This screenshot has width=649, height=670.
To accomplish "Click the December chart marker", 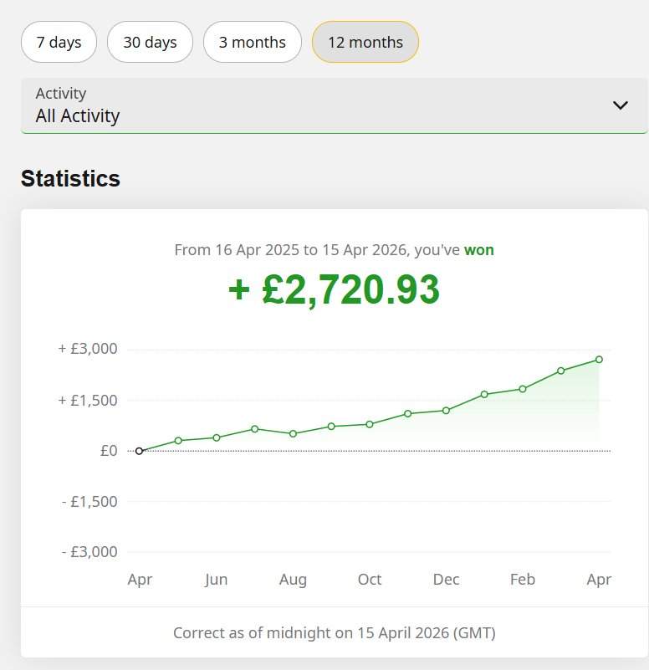I will click(x=446, y=410).
